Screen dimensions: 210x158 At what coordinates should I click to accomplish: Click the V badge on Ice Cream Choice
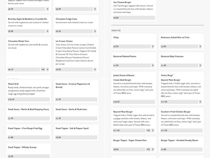coord(95,70)
